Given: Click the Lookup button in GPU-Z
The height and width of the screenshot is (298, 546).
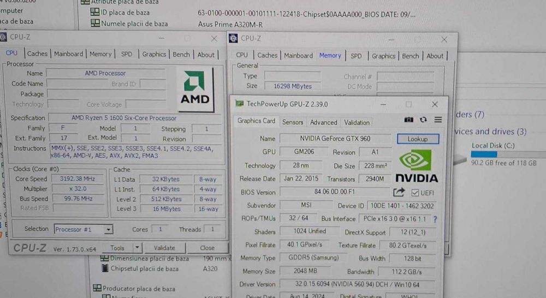Looking at the screenshot, I should tap(418, 139).
